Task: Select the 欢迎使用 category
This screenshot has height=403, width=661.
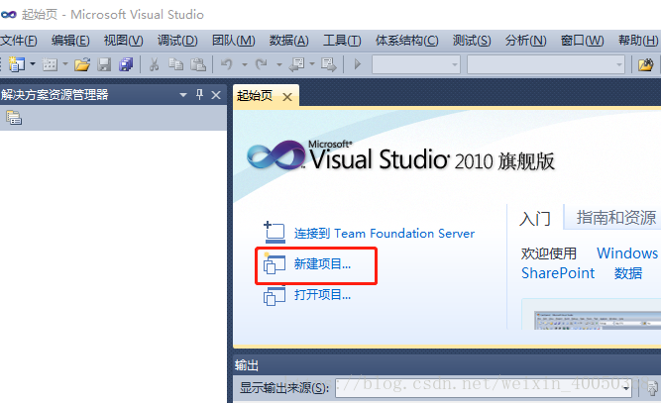Action: pyautogui.click(x=548, y=253)
